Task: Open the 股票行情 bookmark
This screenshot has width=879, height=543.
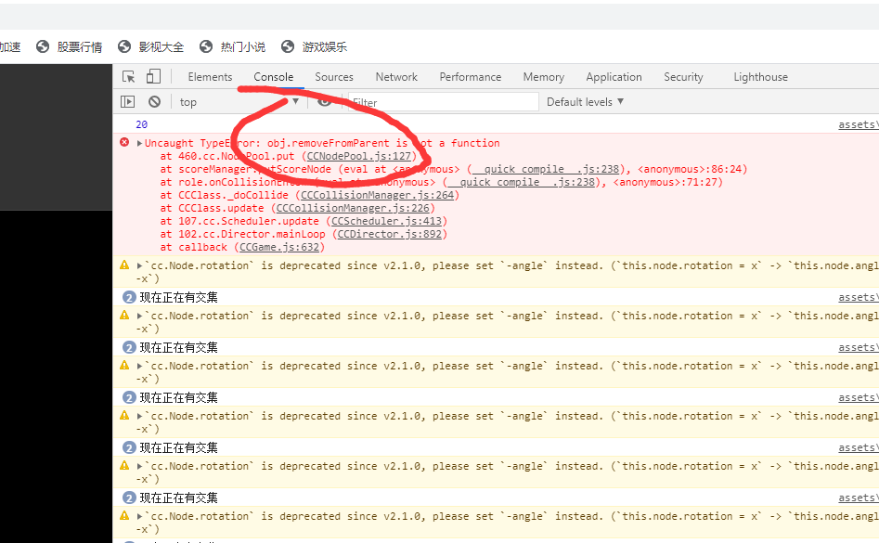Action: [x=69, y=47]
